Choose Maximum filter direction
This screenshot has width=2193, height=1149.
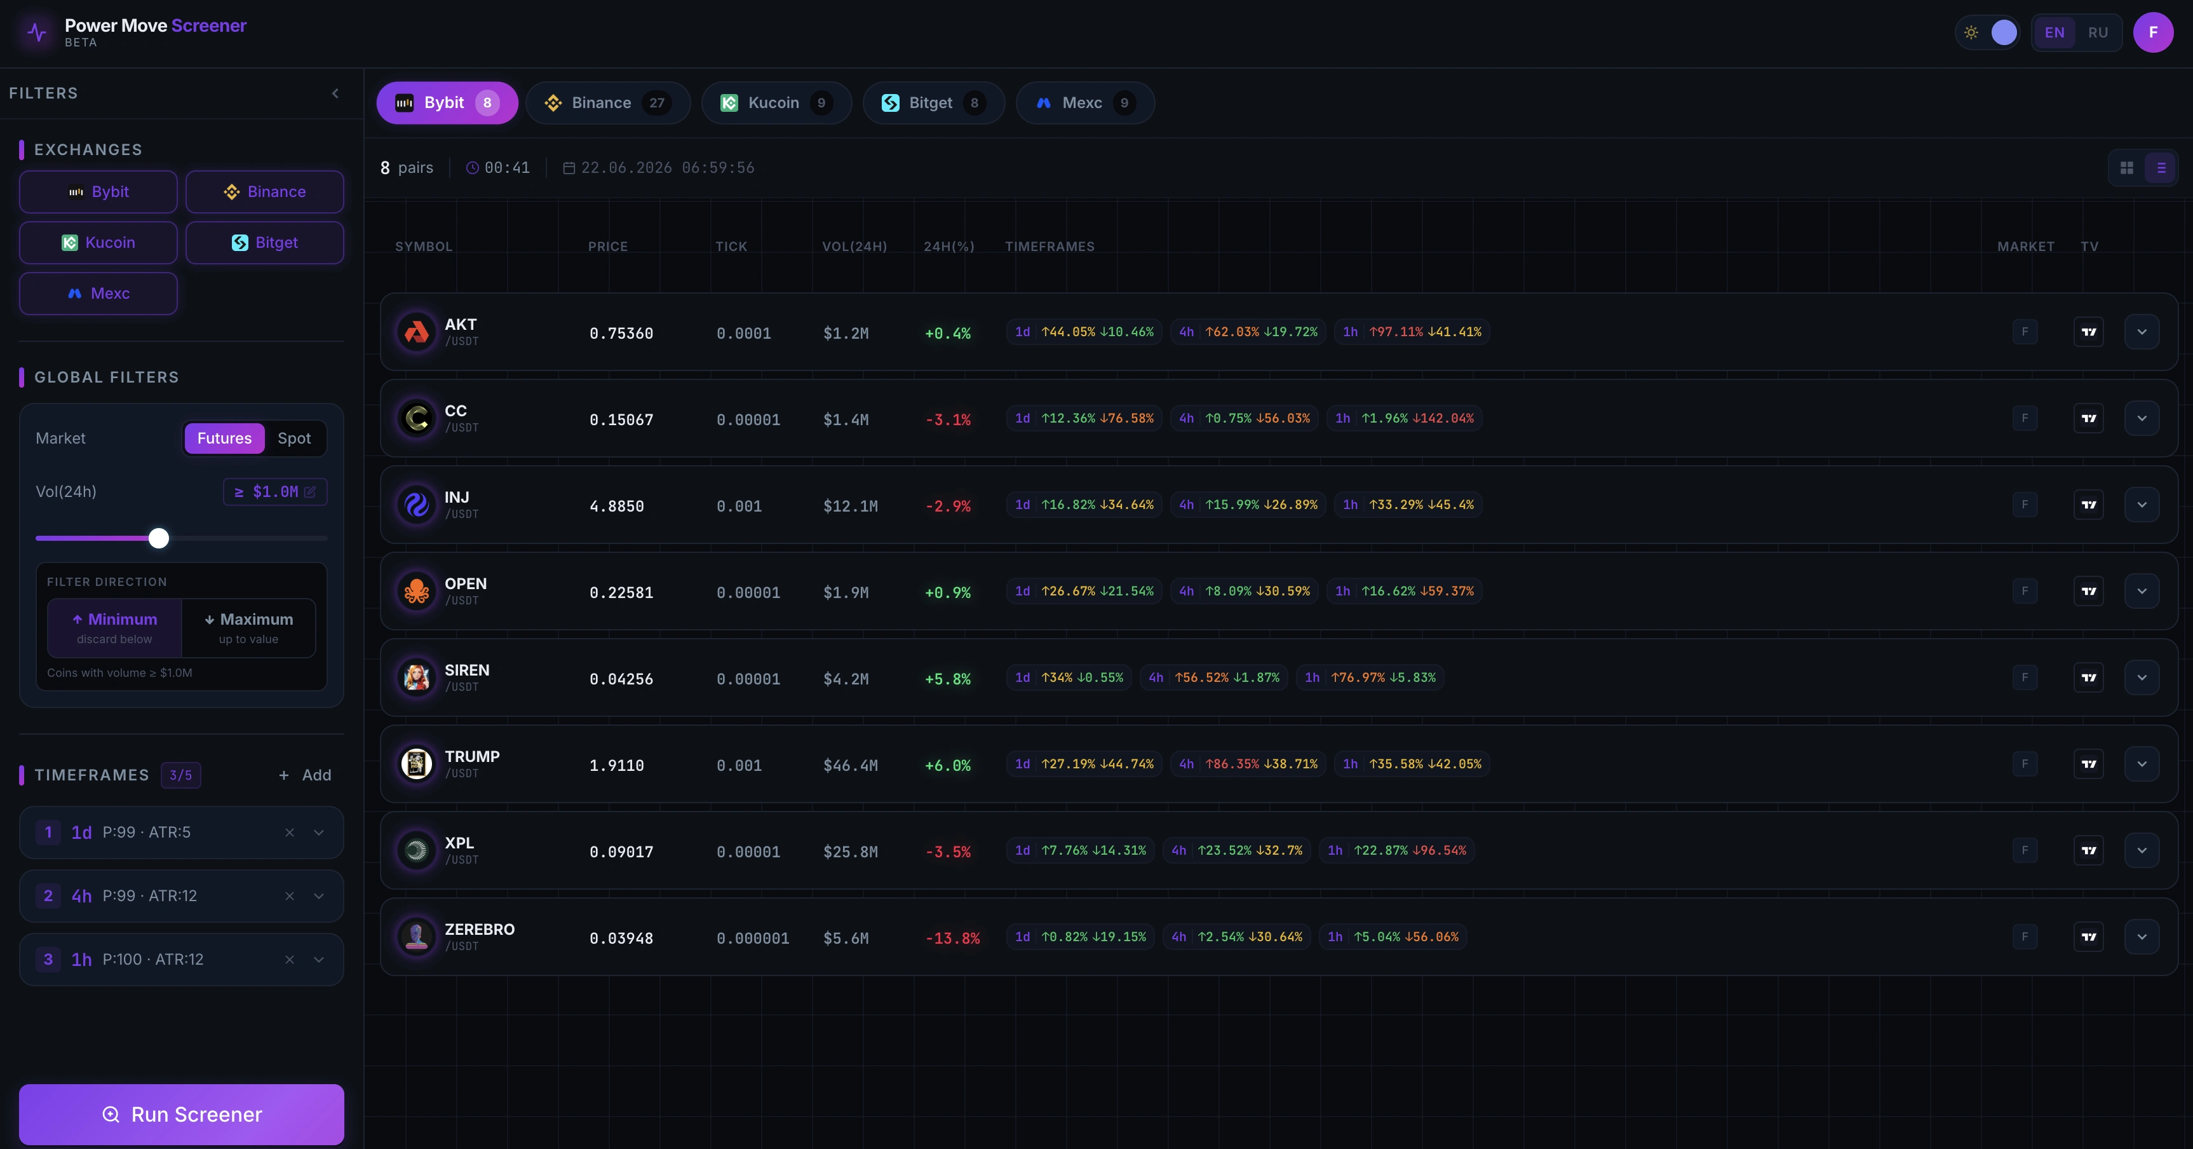[248, 628]
